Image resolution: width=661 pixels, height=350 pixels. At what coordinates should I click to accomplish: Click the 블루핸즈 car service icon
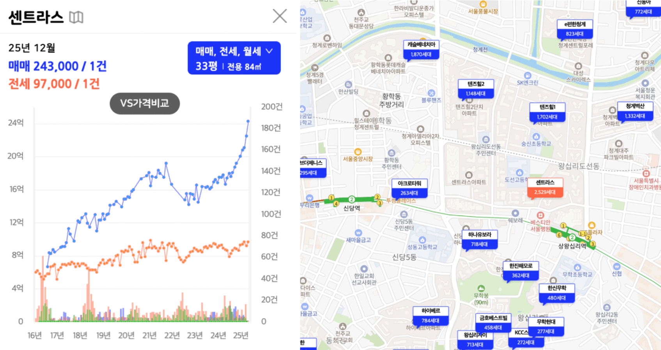[x=431, y=93]
